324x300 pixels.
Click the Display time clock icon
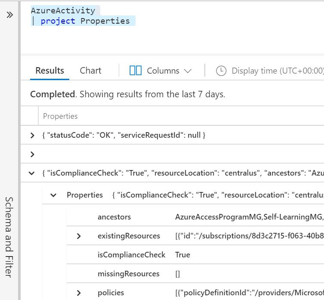[221, 71]
